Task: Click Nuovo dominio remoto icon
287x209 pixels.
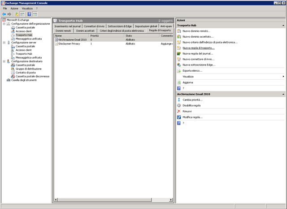Action: 179,31
